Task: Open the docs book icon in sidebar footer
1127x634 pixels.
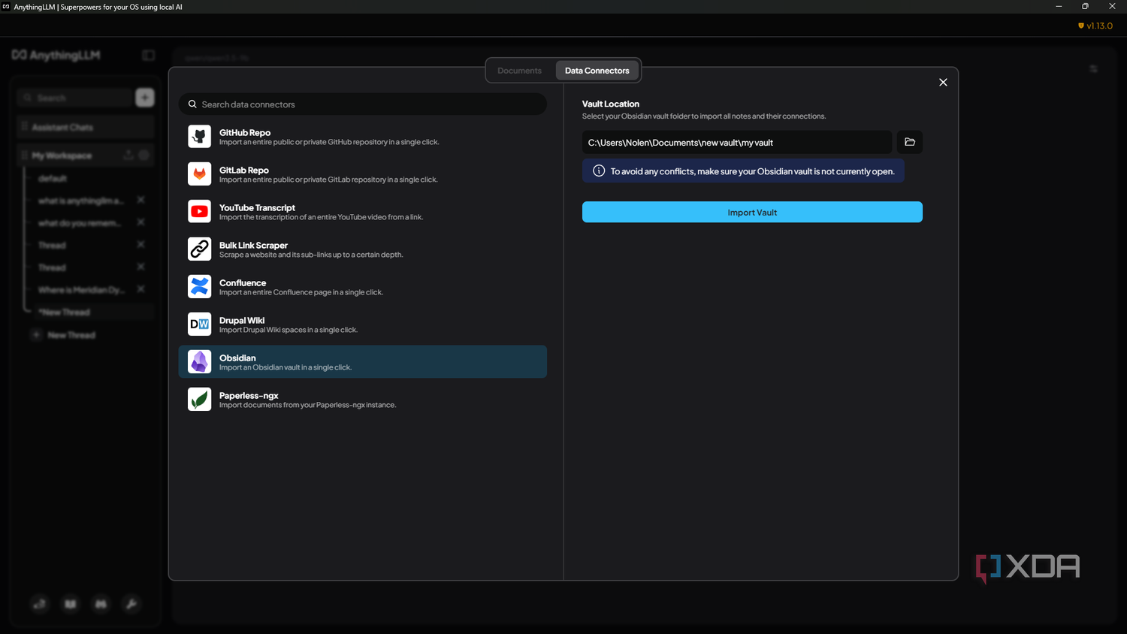Action: coord(70,604)
